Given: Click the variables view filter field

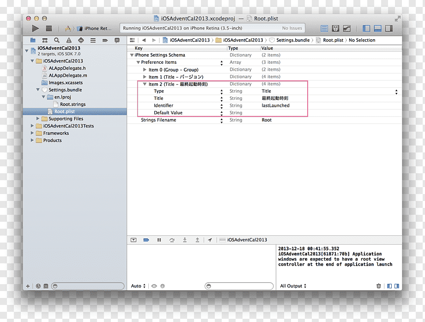Looking at the screenshot, I should 239,286.
